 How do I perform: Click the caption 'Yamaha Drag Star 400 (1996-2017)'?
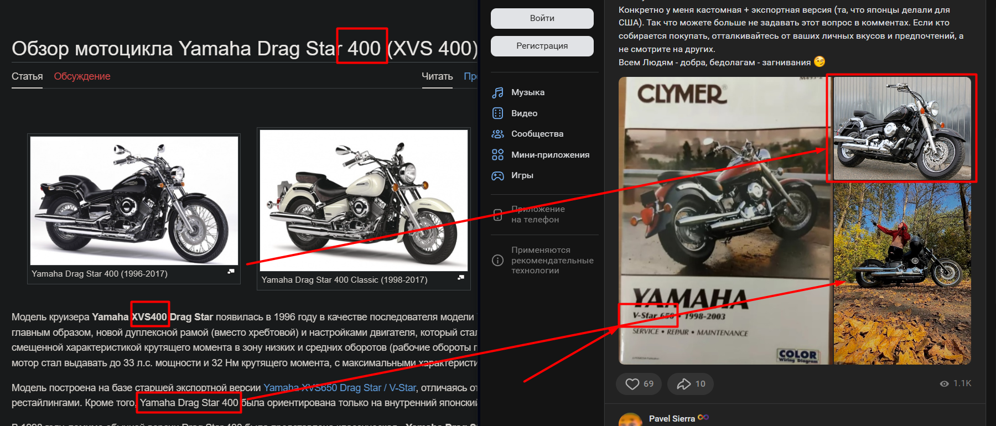(x=100, y=274)
